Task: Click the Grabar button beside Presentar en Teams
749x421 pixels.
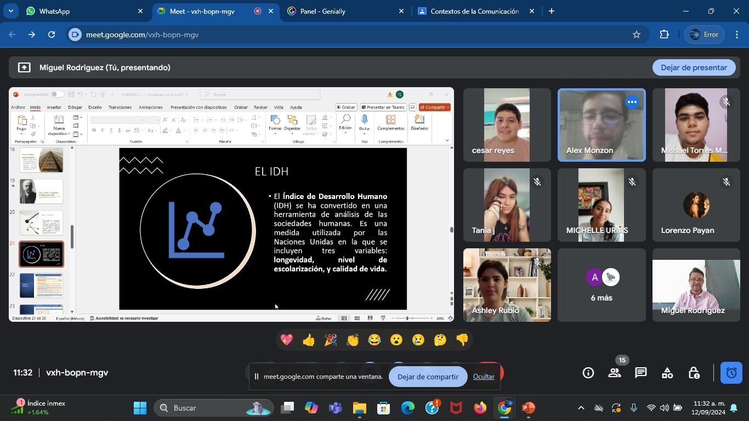Action: pyautogui.click(x=346, y=107)
